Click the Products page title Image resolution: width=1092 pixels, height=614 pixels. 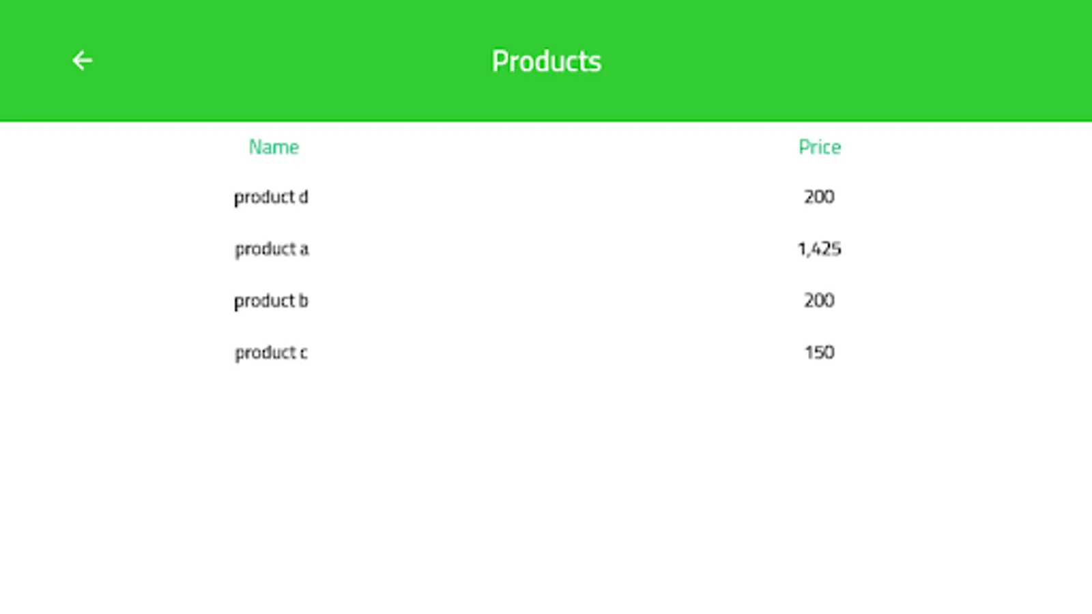pyautogui.click(x=546, y=61)
